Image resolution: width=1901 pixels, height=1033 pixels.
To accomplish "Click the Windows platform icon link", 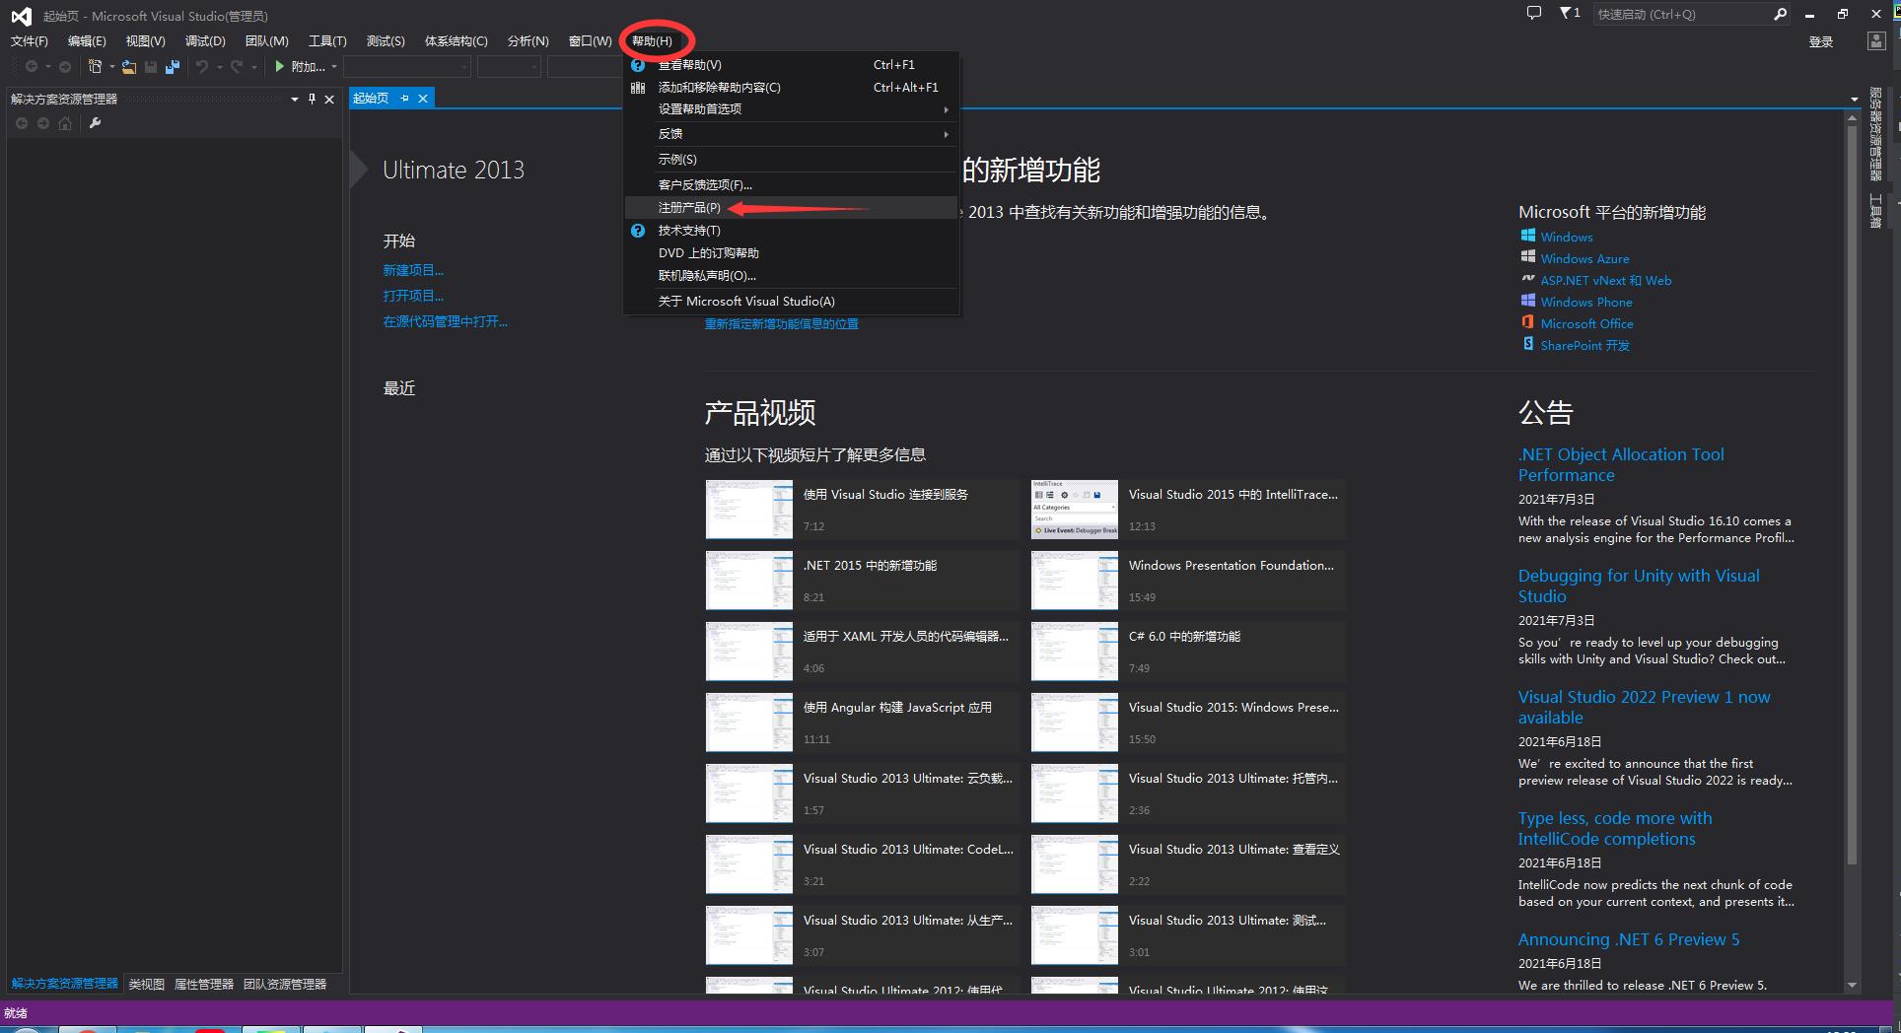I will tap(1527, 236).
